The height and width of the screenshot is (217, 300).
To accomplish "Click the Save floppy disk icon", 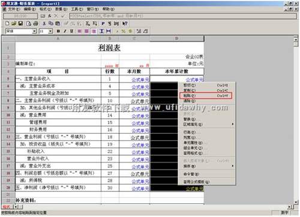I will pyautogui.click(x=20, y=23).
